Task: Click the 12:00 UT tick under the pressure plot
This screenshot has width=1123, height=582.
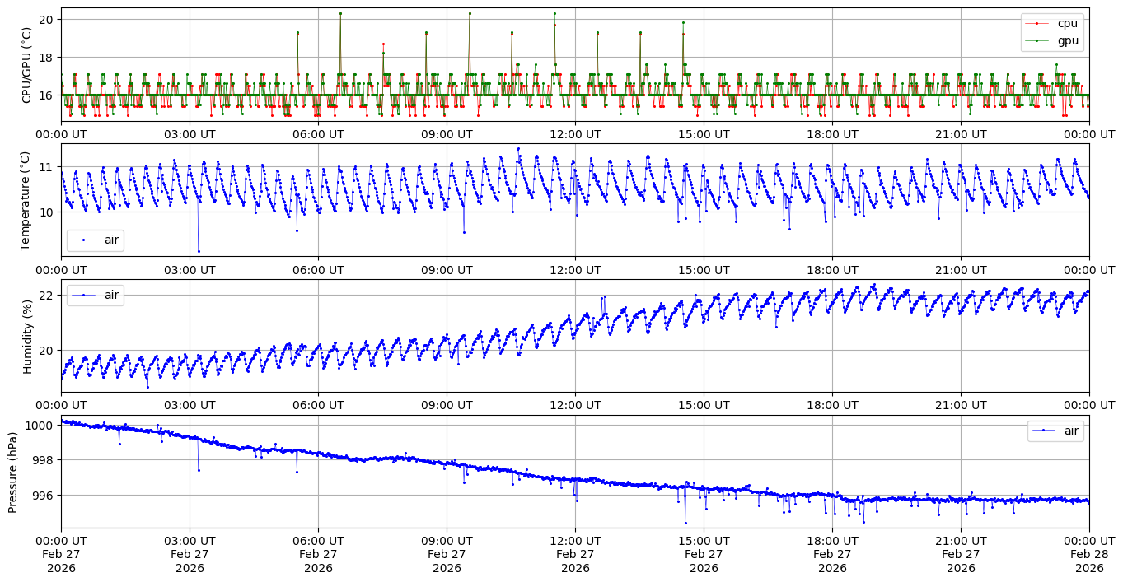Action: point(575,540)
